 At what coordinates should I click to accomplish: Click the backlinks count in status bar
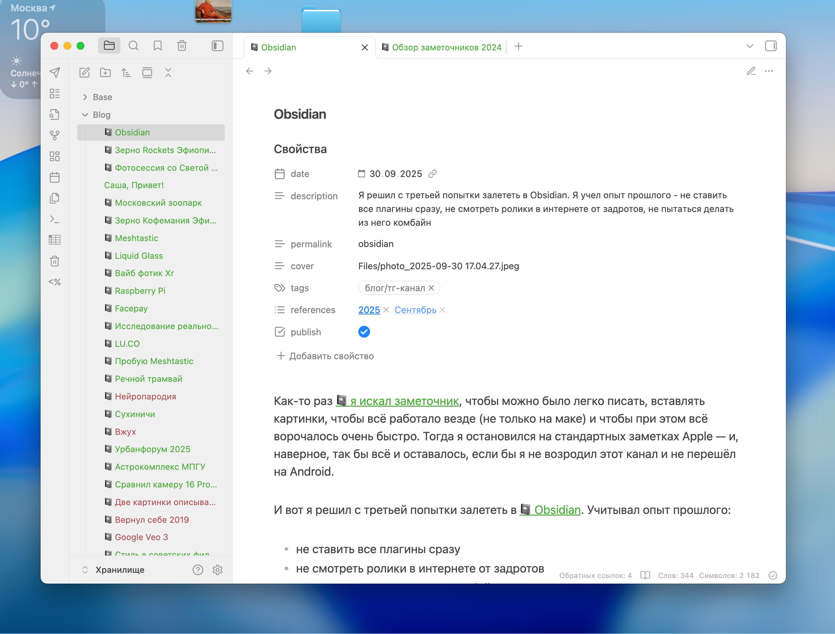point(595,575)
